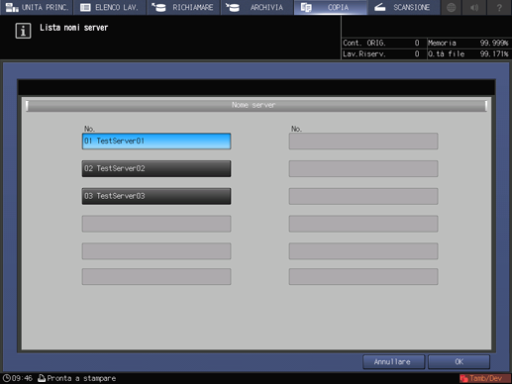This screenshot has width=512, height=384.
Task: Click the speaker volume icon
Action: coord(474,7)
